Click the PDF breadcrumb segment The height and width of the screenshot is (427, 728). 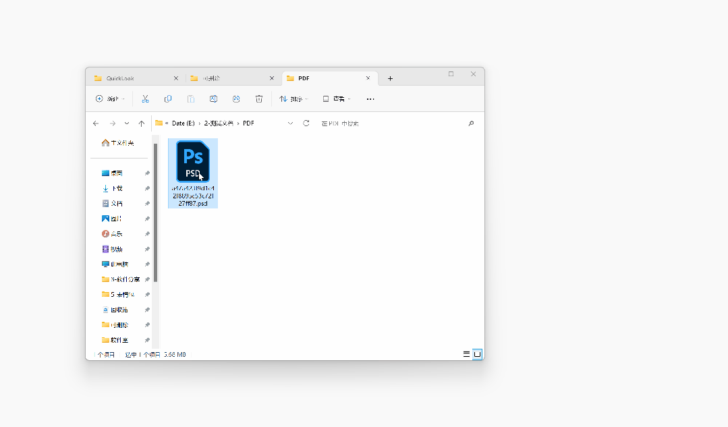pos(248,123)
